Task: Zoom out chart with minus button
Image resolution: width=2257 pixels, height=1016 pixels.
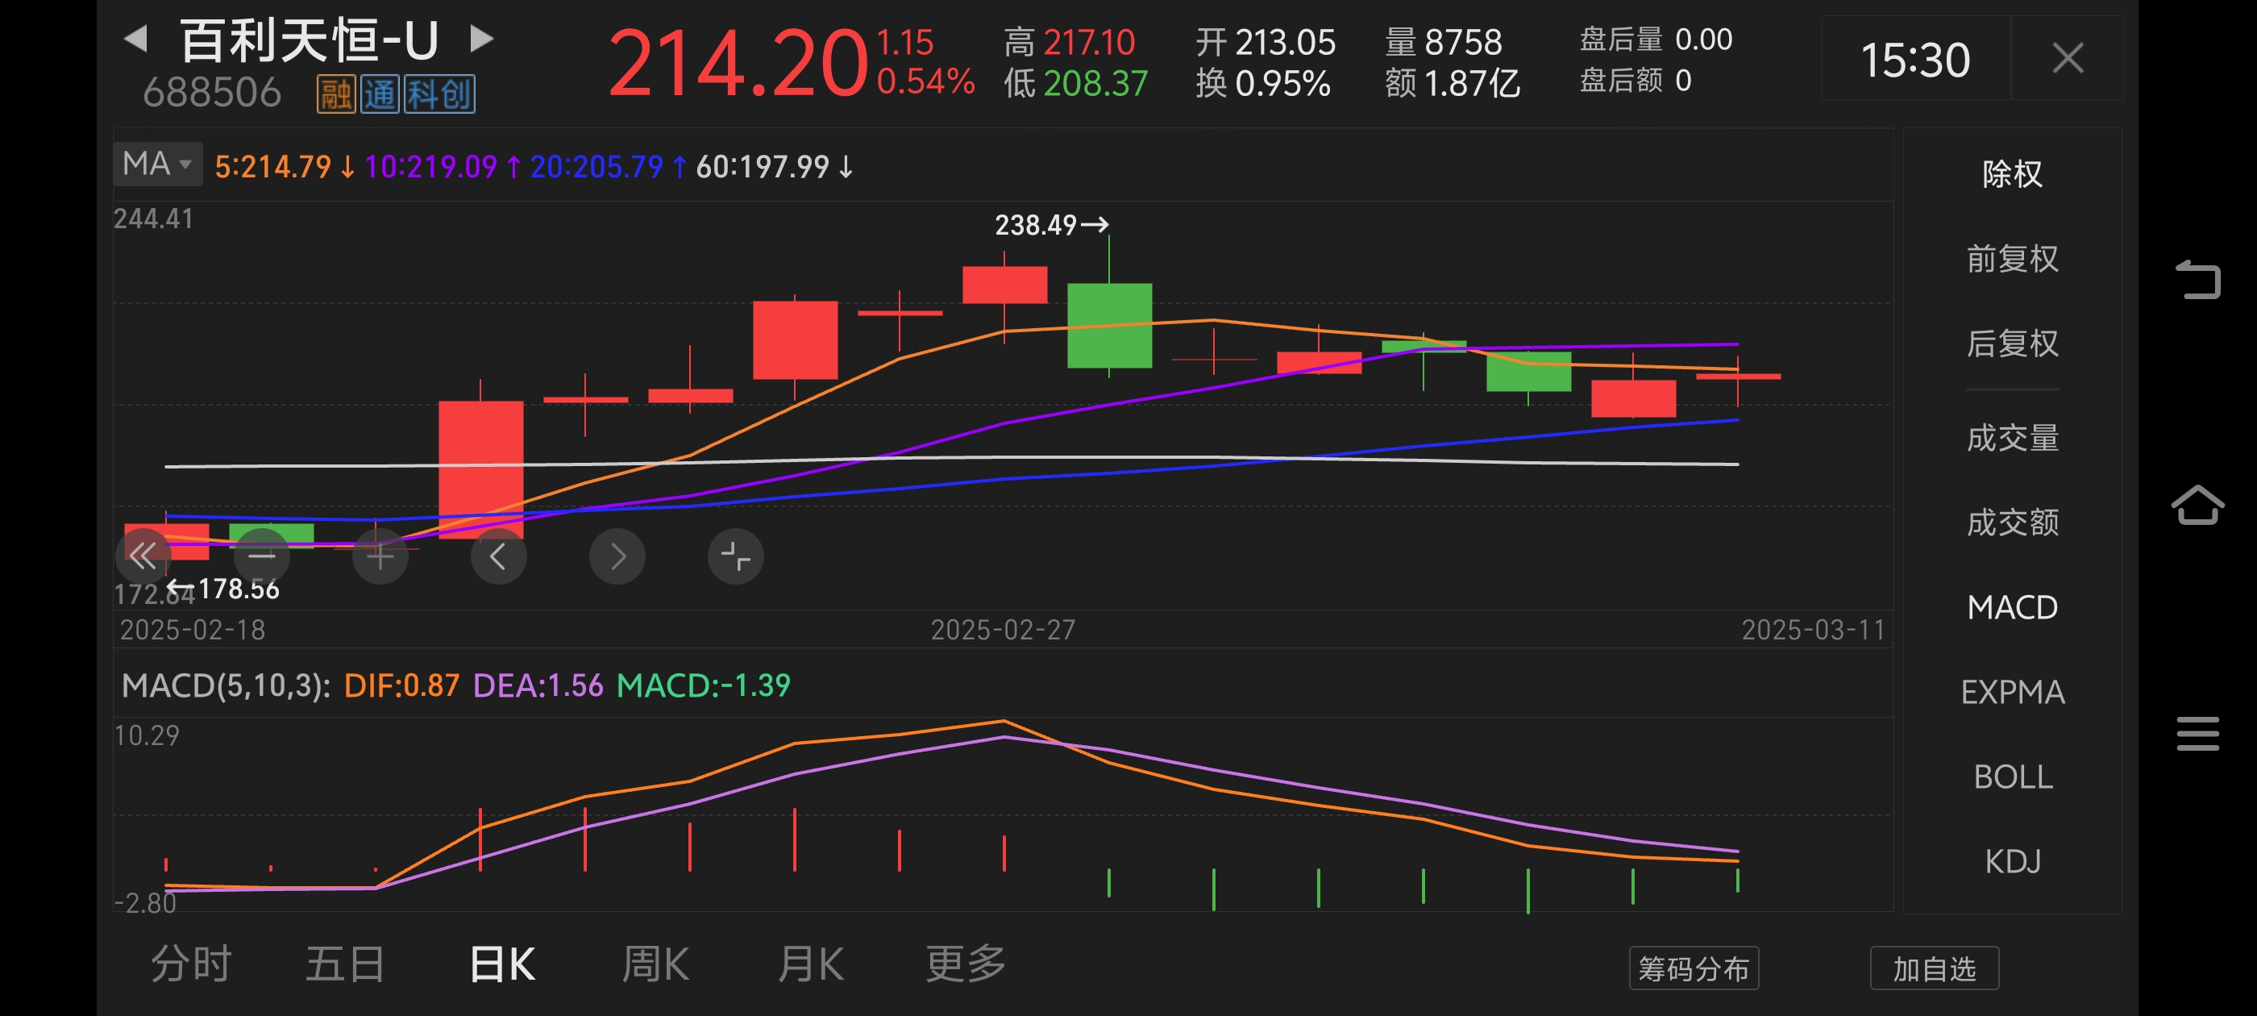Action: tap(261, 556)
